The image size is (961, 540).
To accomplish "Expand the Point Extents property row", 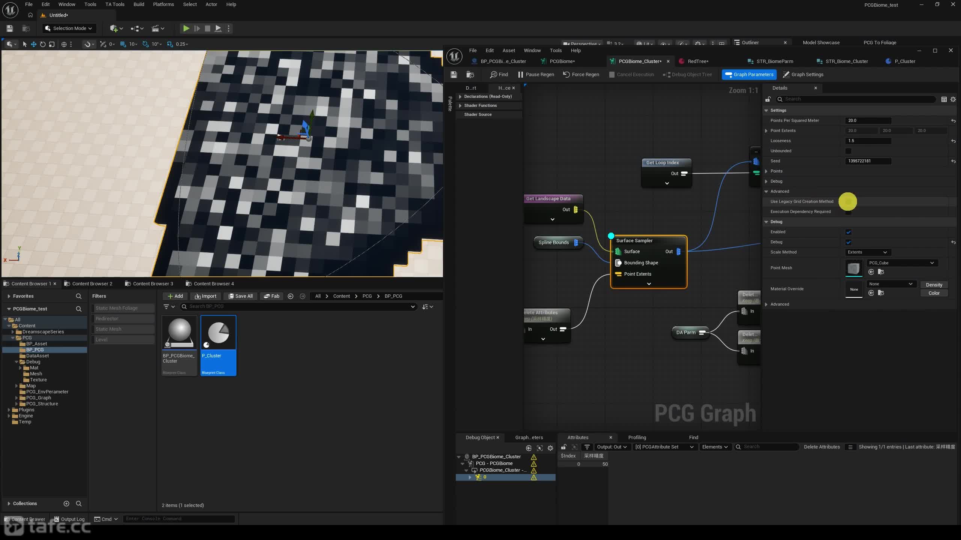I will (x=766, y=131).
